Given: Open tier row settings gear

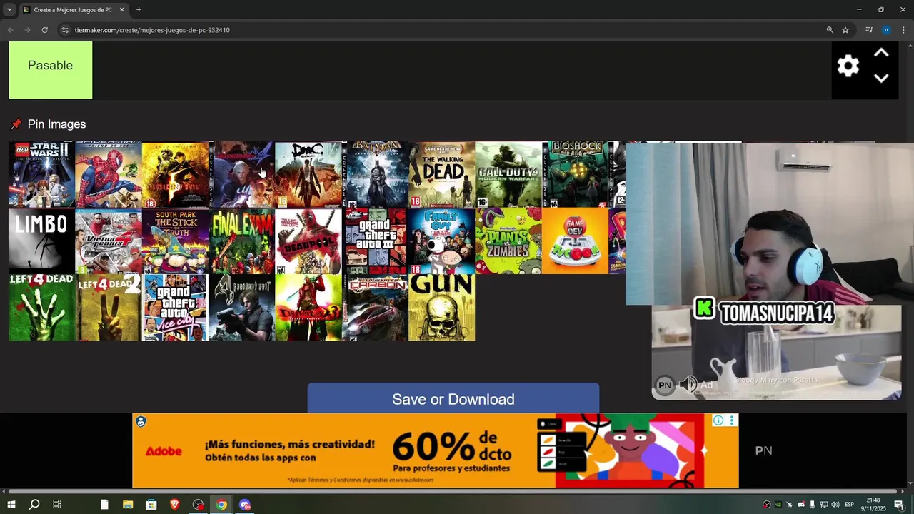Looking at the screenshot, I should [848, 66].
